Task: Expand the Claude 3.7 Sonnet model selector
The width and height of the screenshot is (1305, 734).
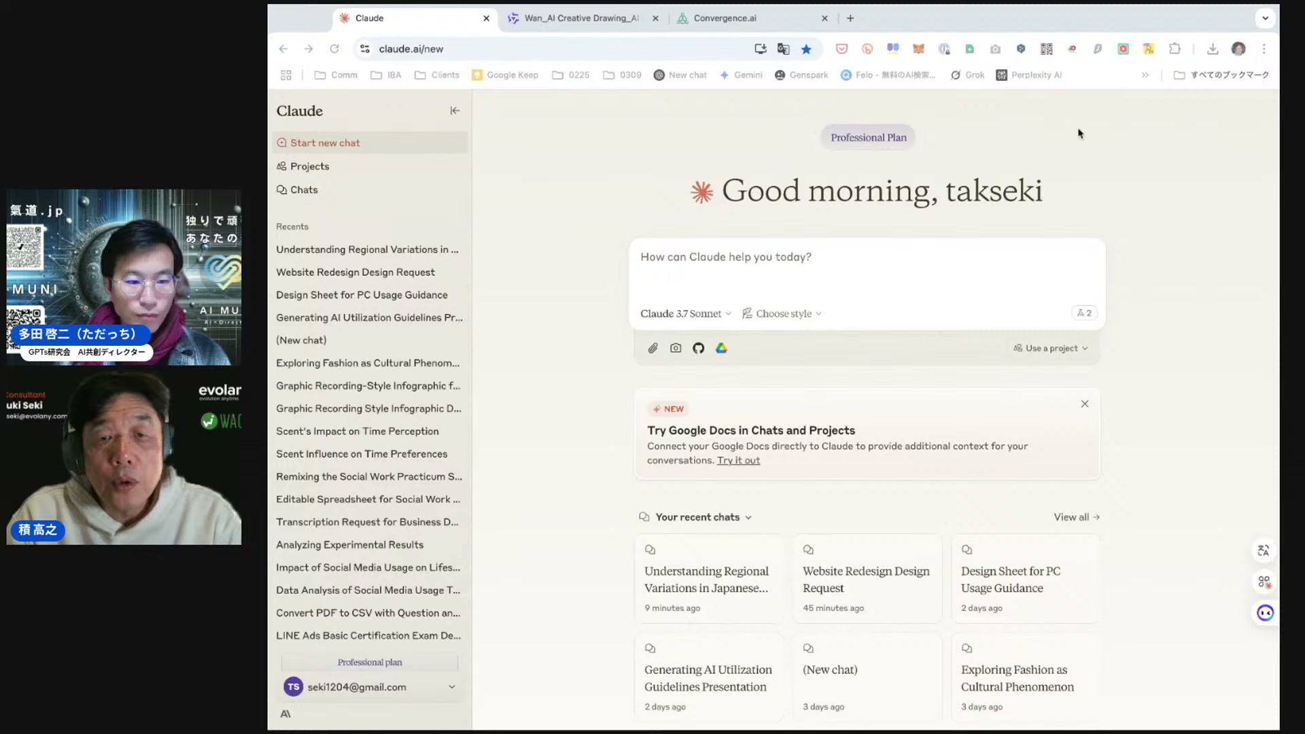Action: pos(686,313)
